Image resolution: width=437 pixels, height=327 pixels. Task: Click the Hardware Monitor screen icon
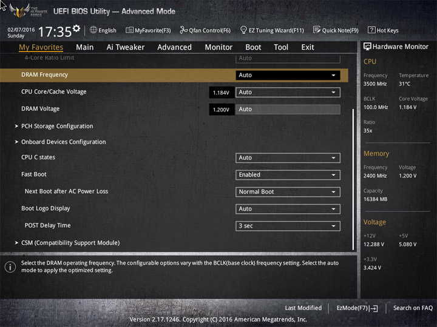pos(367,47)
